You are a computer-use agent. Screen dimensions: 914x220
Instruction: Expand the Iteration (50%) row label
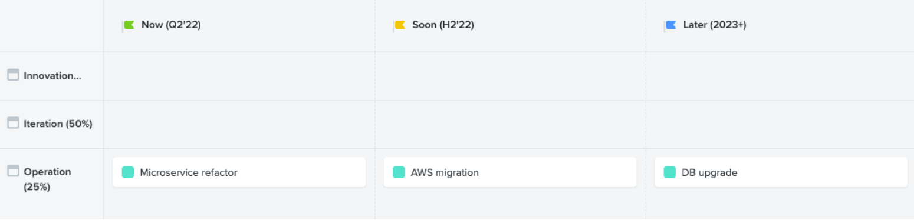58,124
